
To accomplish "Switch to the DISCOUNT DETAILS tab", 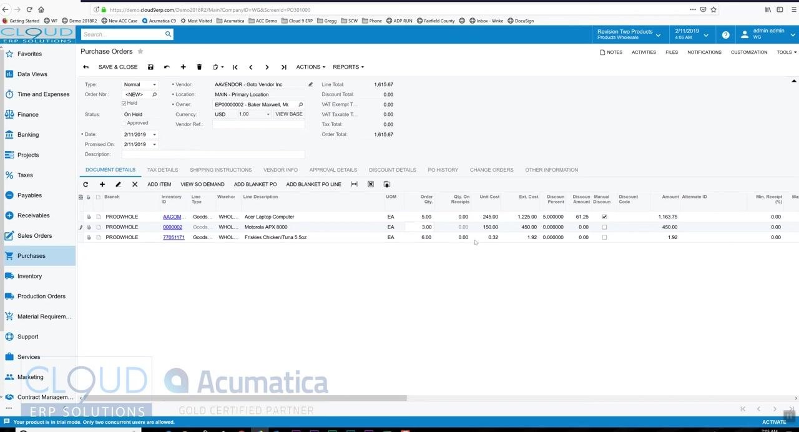I will [x=392, y=170].
